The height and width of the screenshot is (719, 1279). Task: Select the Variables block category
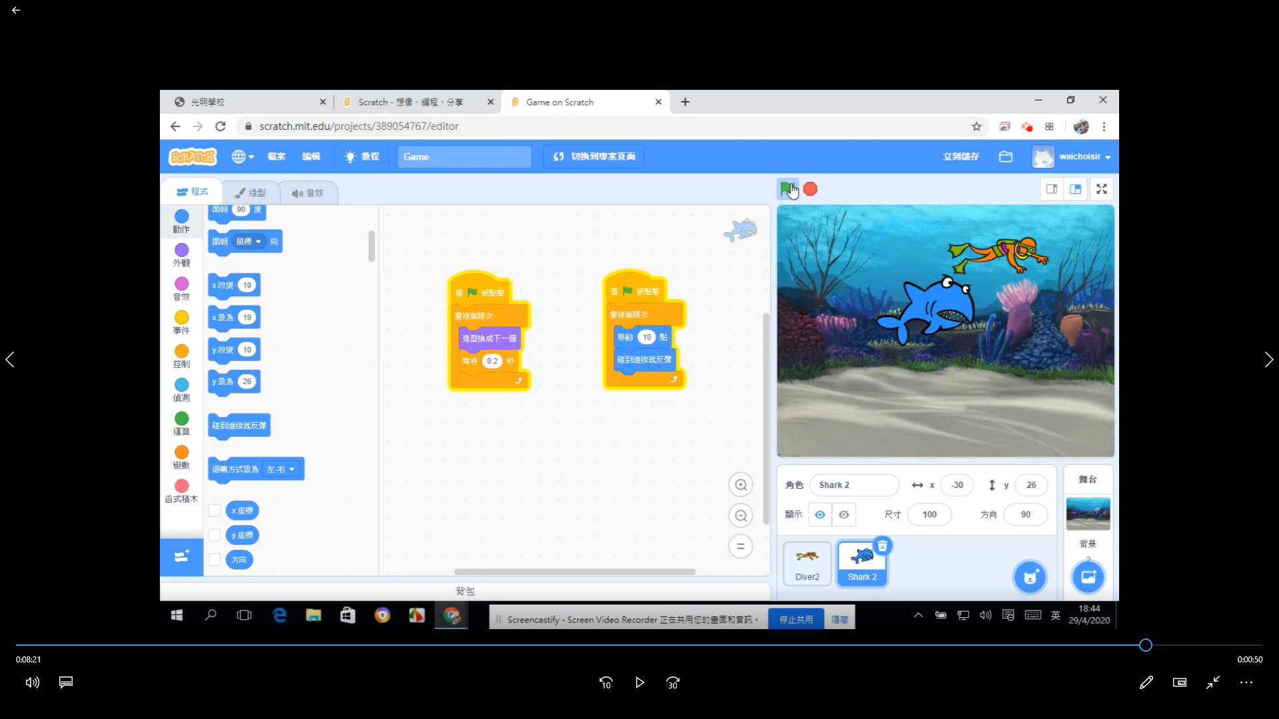[181, 457]
